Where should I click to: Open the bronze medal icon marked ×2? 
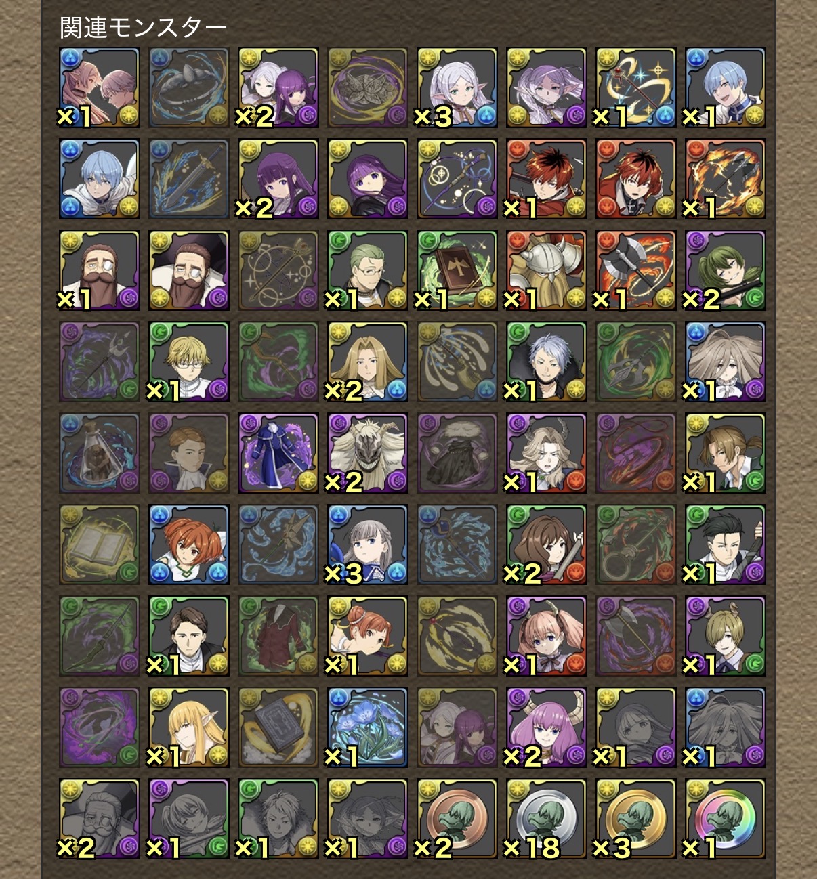(x=457, y=819)
